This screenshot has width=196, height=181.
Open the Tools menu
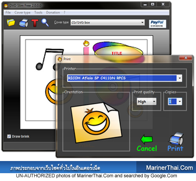[38, 13]
